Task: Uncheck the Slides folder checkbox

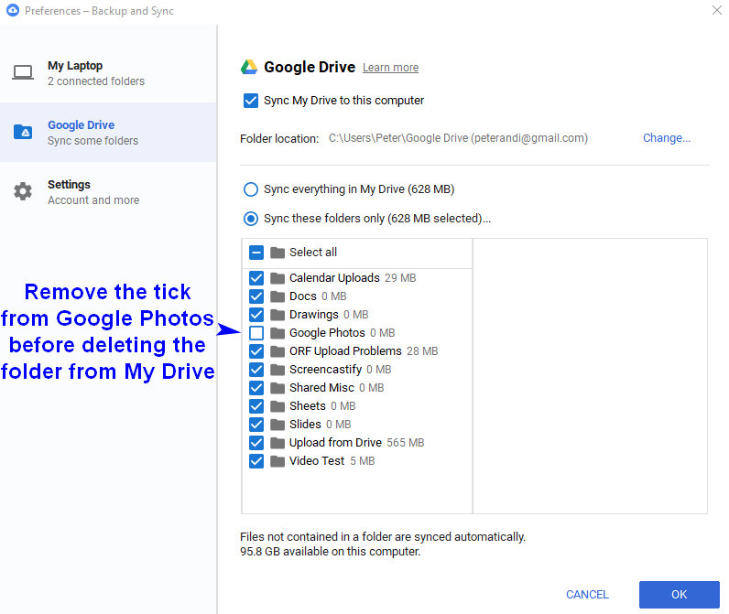Action: tap(256, 425)
